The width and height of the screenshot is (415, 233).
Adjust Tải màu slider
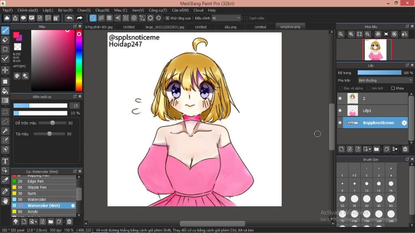coord(49,134)
